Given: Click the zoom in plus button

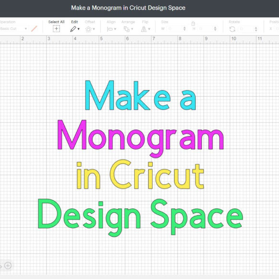Looking at the screenshot, I should click(8, 266).
